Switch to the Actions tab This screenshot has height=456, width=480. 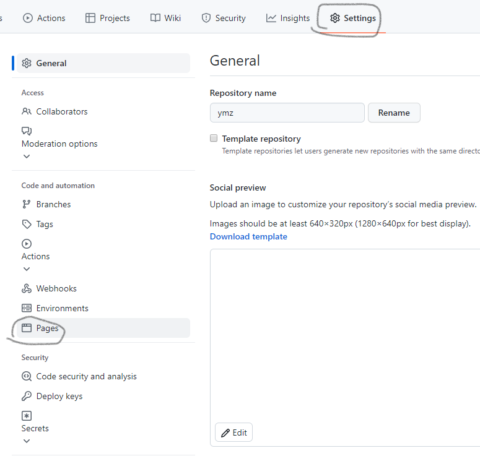[44, 18]
